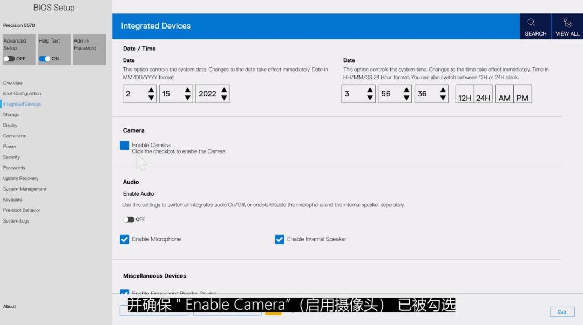This screenshot has width=583, height=325.
Task: Uncheck Enable Fingerprint Reader Device
Action: [124, 292]
